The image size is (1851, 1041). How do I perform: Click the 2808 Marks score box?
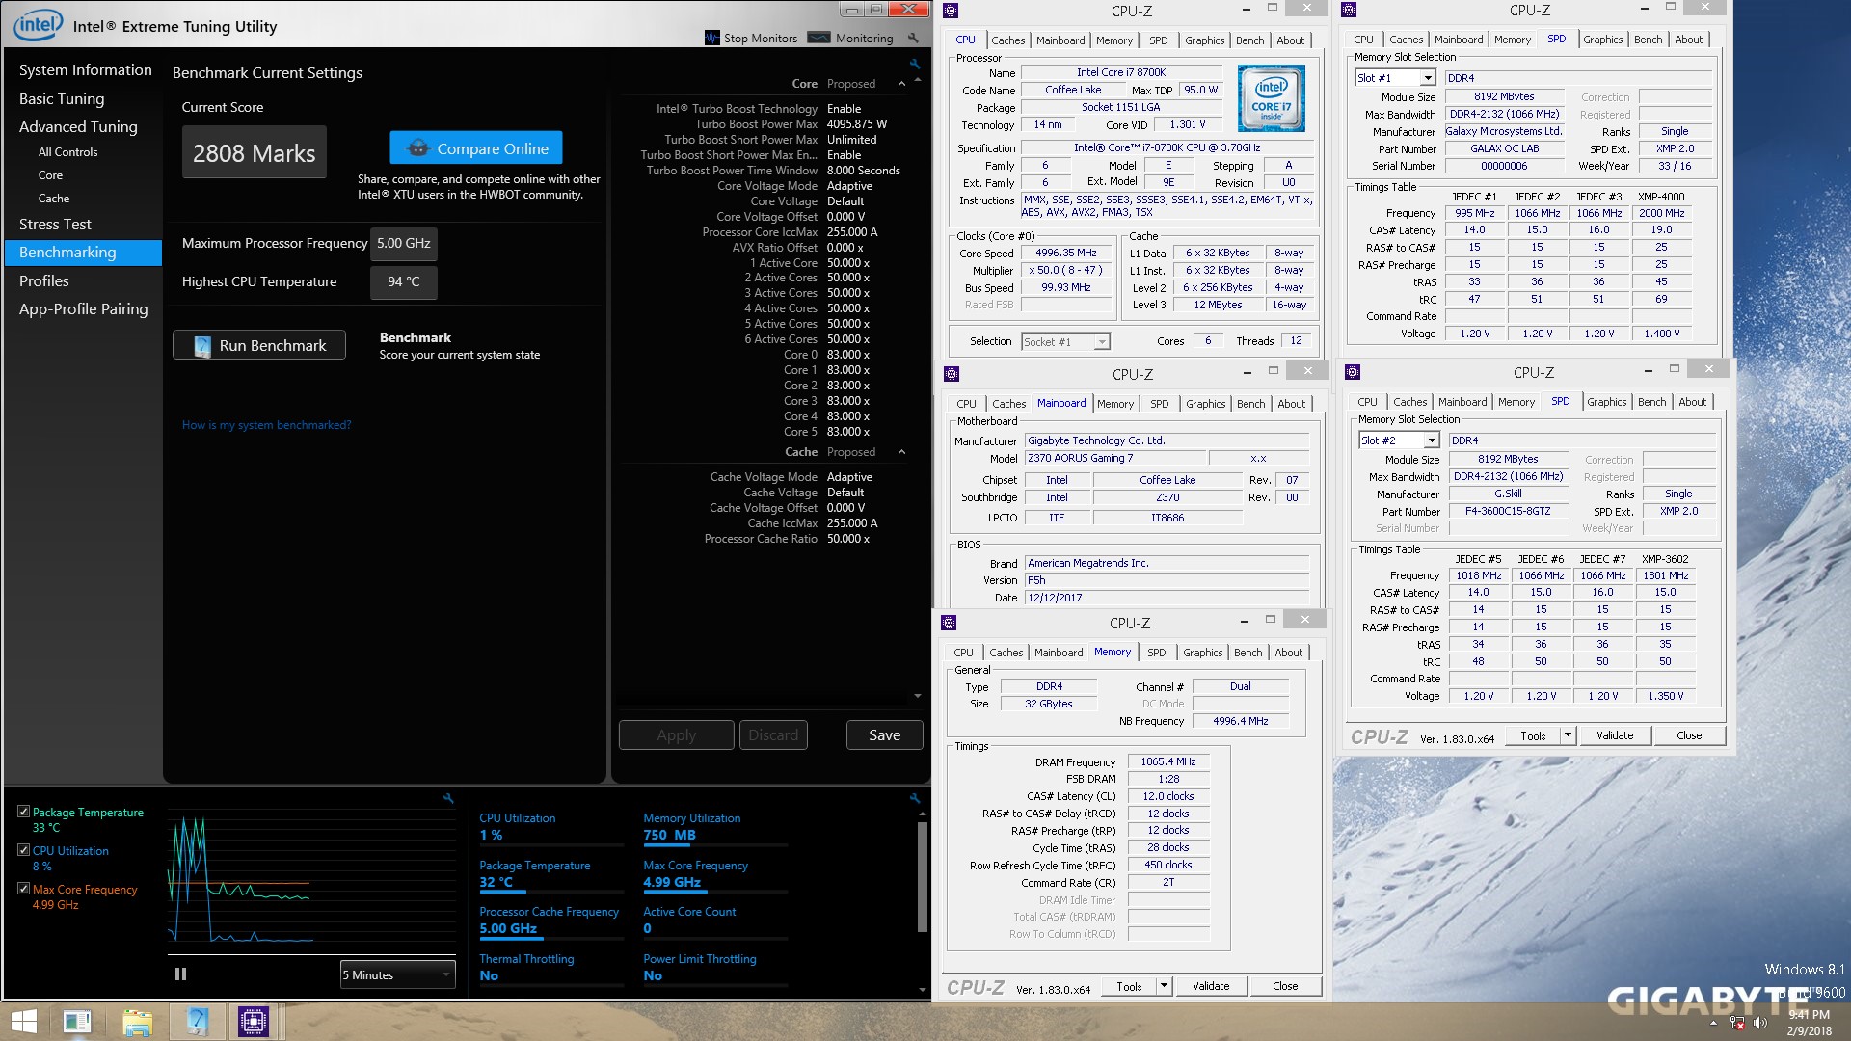254,152
